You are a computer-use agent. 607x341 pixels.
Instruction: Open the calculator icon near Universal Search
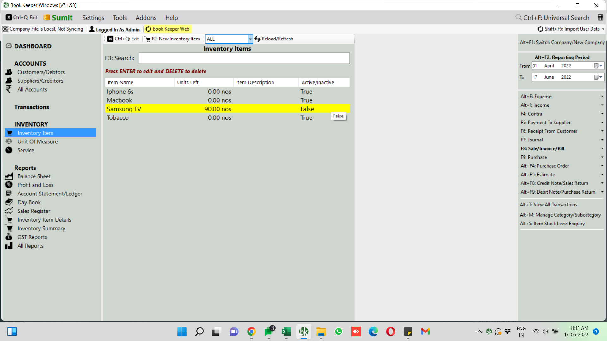600,17
